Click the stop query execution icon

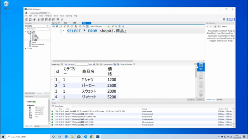[x=72, y=26]
